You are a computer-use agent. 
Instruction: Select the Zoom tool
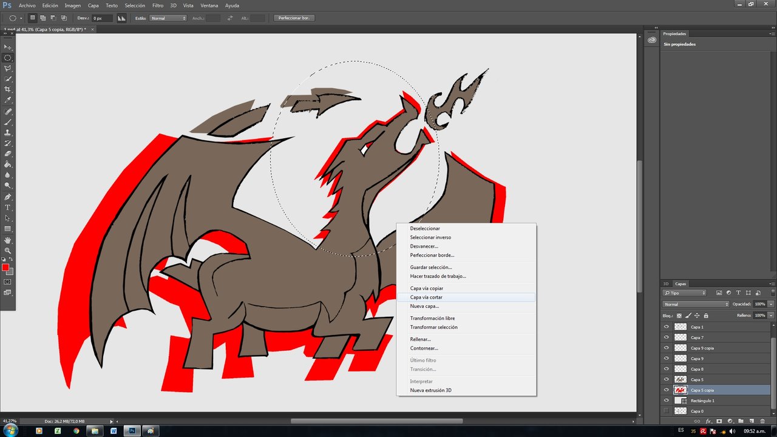[8, 251]
